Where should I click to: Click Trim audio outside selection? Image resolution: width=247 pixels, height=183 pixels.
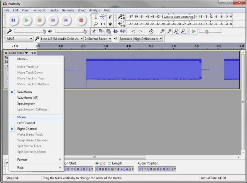pos(115,32)
